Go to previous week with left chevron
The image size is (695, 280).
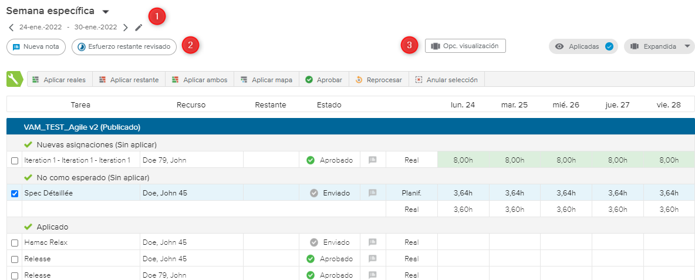click(11, 27)
